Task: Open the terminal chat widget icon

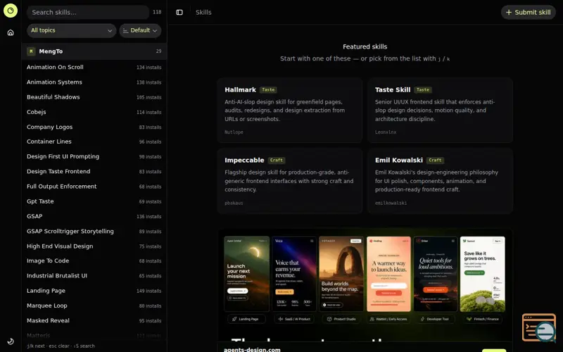Action: (539, 327)
